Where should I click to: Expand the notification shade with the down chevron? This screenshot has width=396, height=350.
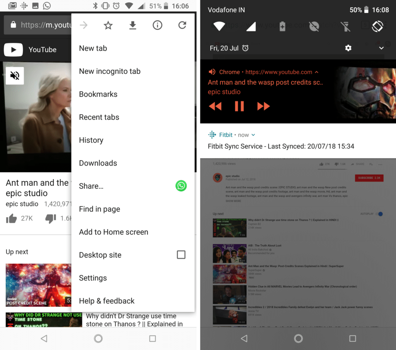(x=381, y=48)
